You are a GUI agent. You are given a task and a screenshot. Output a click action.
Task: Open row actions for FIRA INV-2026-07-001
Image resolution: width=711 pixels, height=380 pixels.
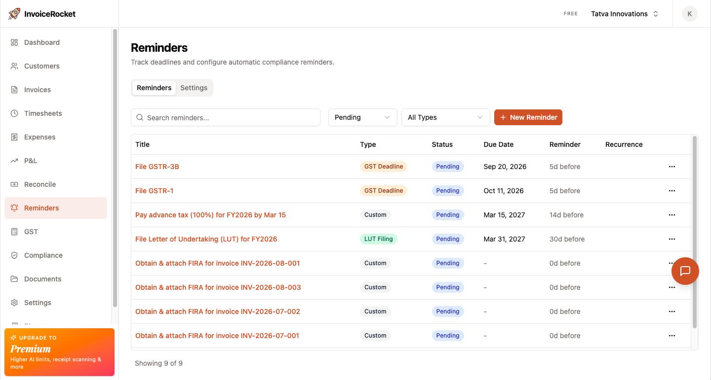point(672,336)
